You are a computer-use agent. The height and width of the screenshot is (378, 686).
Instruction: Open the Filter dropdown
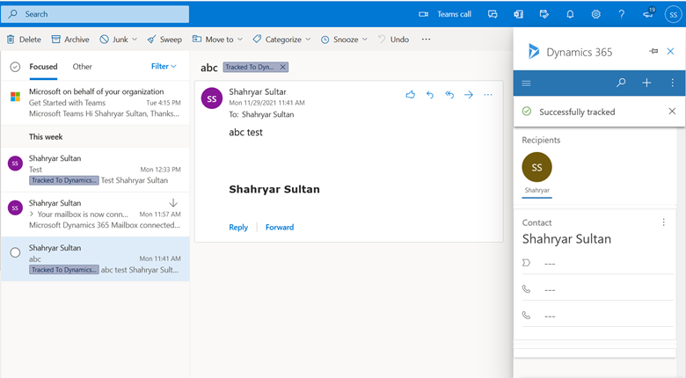click(164, 66)
